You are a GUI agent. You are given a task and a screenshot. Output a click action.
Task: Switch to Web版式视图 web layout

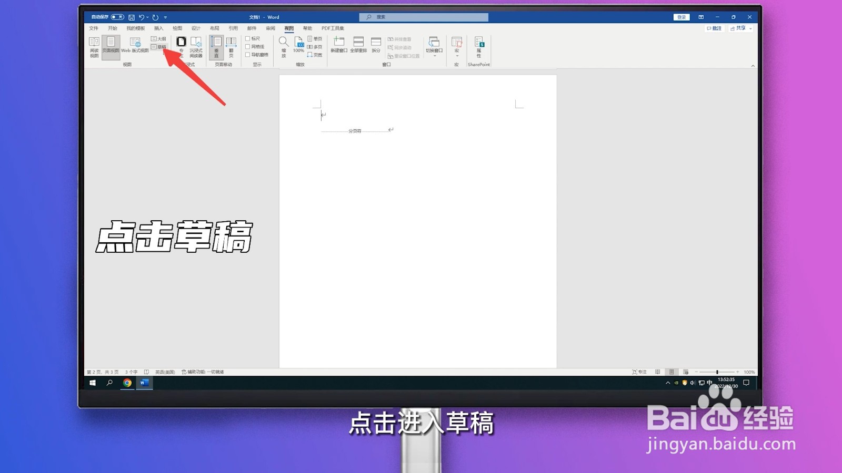135,46
